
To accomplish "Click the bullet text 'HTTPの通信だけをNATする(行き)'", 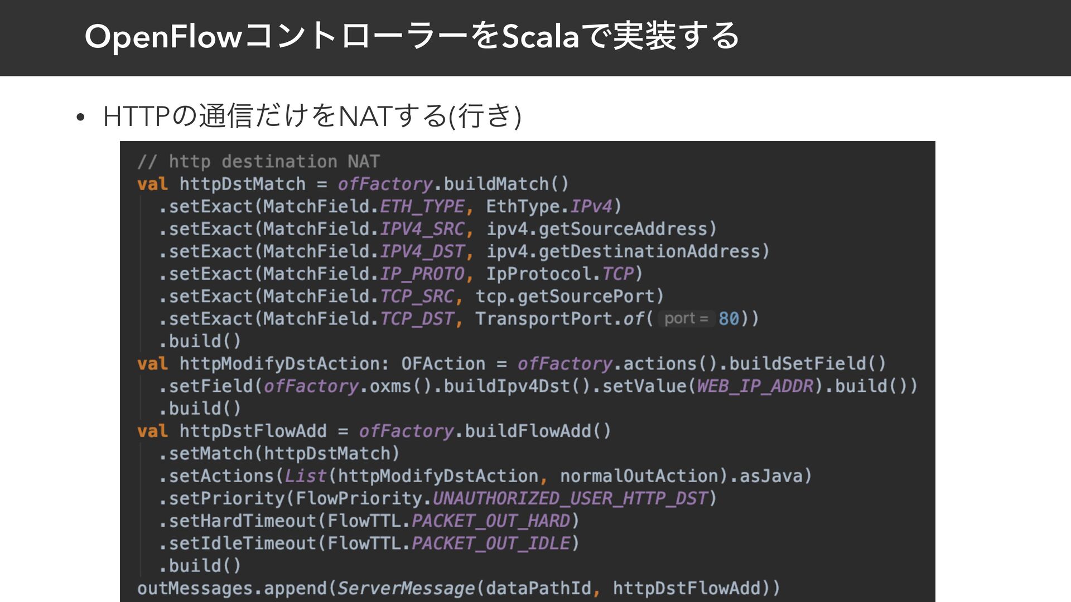I will 312,116.
